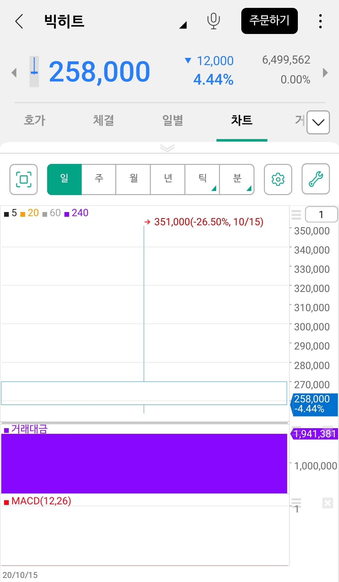Tap the current price 258,000
Image resolution: width=339 pixels, height=582 pixels.
coord(99,72)
